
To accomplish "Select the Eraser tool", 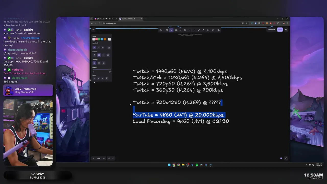I will [x=213, y=30].
